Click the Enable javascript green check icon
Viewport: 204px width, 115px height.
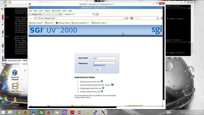(103, 88)
